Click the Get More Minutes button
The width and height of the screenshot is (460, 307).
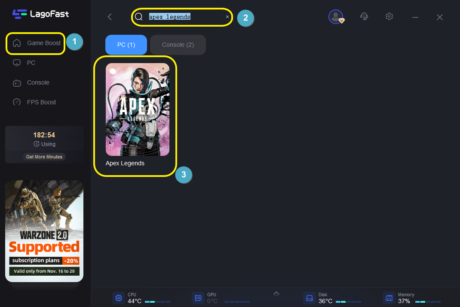pos(44,157)
